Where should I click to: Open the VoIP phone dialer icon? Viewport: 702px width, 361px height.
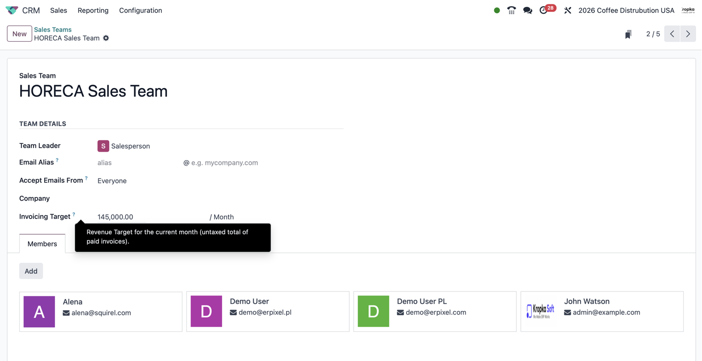(511, 10)
